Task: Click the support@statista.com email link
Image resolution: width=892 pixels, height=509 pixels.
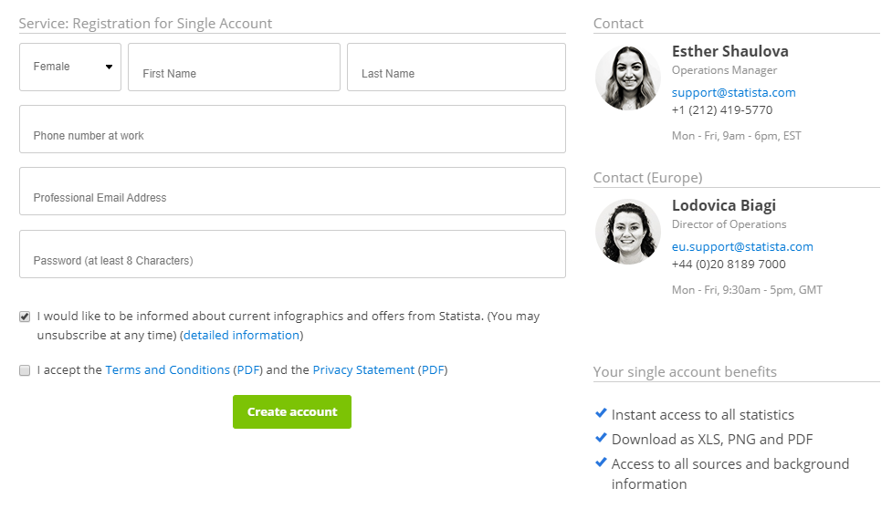Action: point(734,93)
